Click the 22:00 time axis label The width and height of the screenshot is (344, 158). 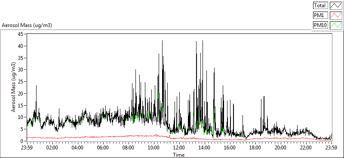click(x=306, y=148)
